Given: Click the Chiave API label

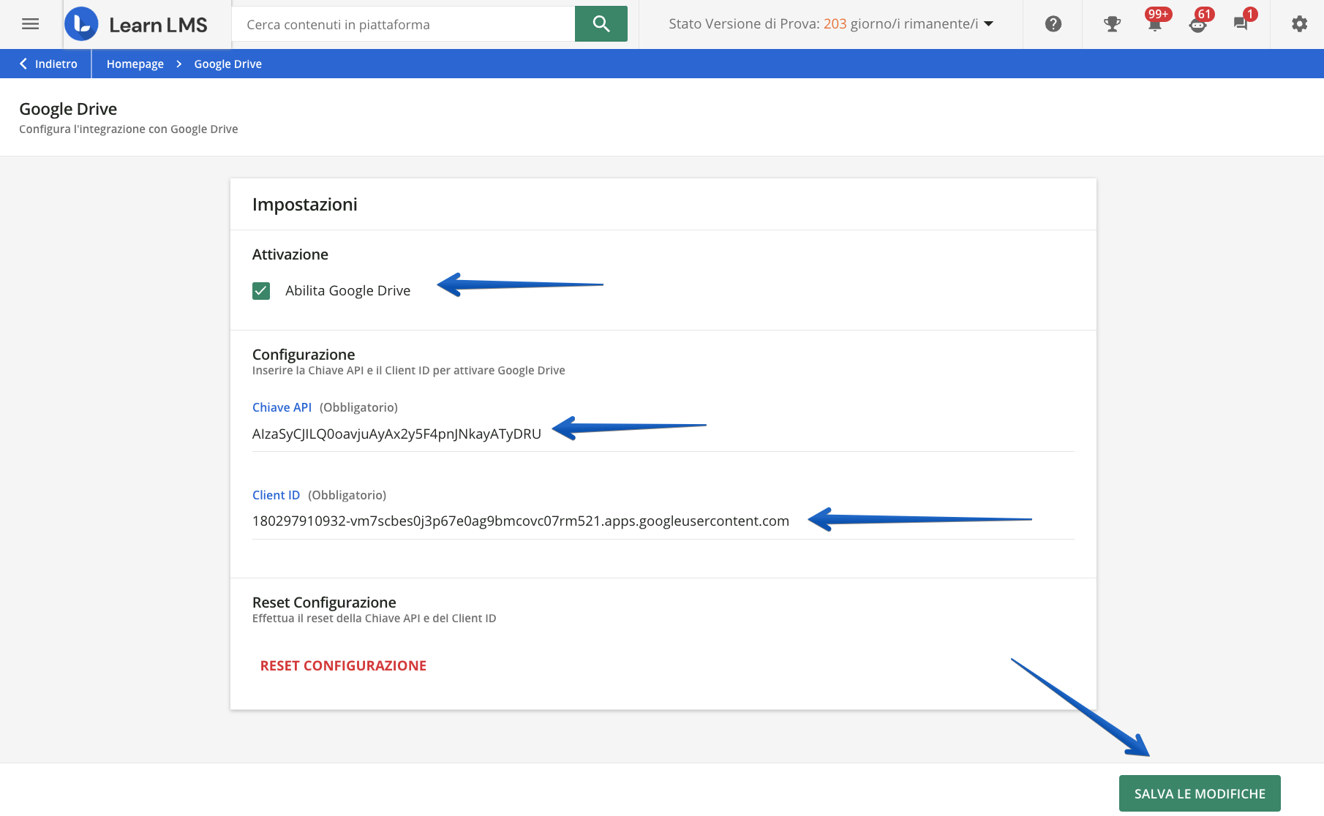Looking at the screenshot, I should [282, 407].
